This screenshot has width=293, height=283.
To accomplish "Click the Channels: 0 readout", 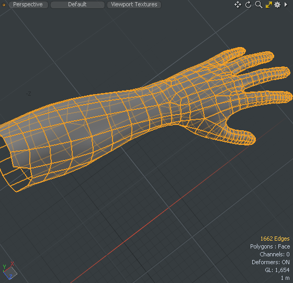I will click(x=275, y=254).
